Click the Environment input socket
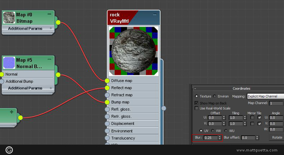Screen dimensions: 284x155 click(107, 131)
